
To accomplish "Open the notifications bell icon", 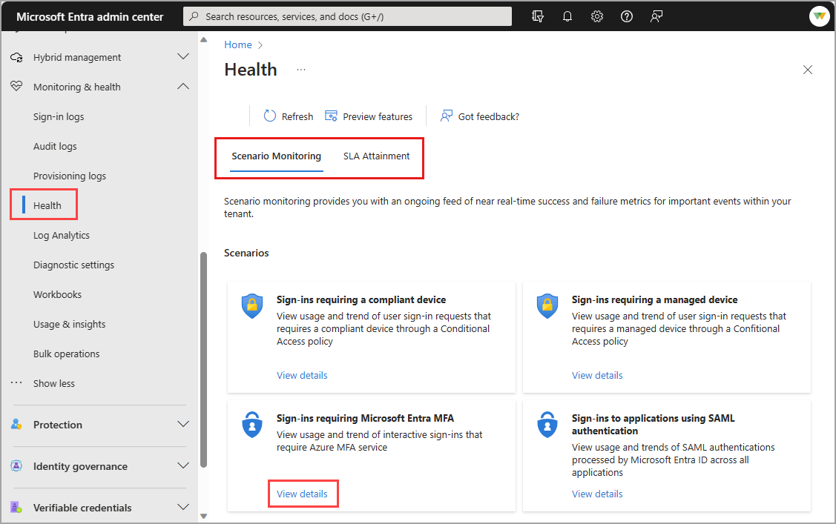I will (x=567, y=16).
